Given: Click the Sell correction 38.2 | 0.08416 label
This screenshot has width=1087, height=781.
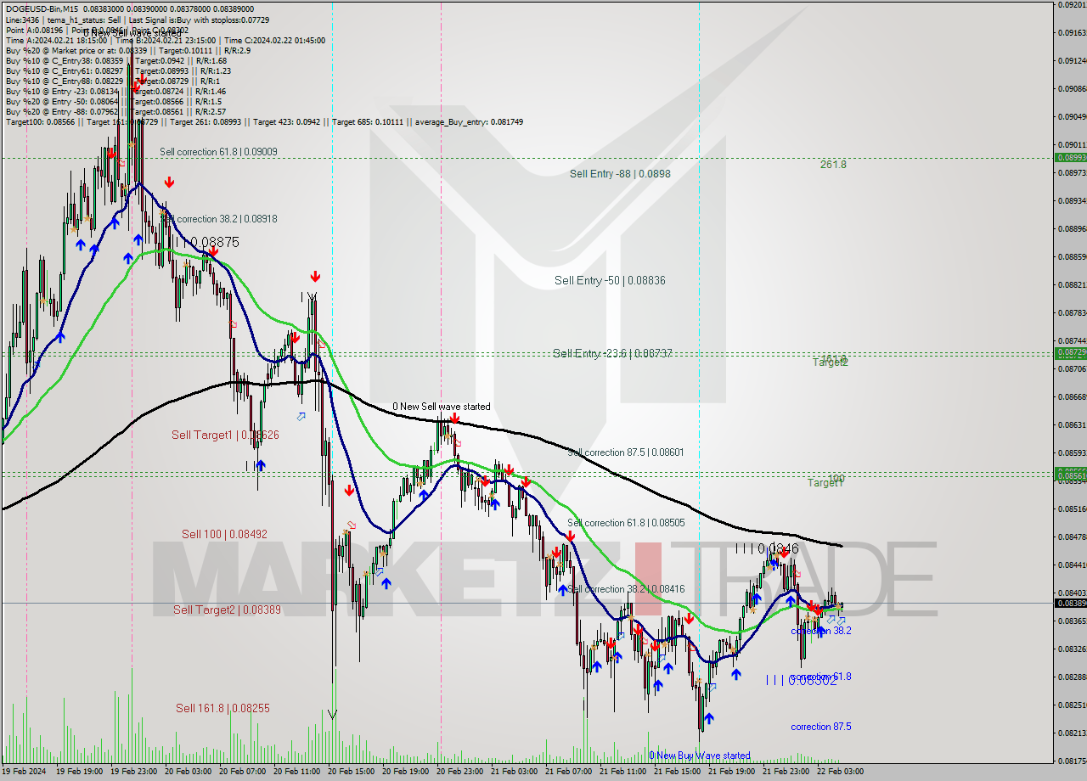Looking at the screenshot, I should [x=626, y=589].
